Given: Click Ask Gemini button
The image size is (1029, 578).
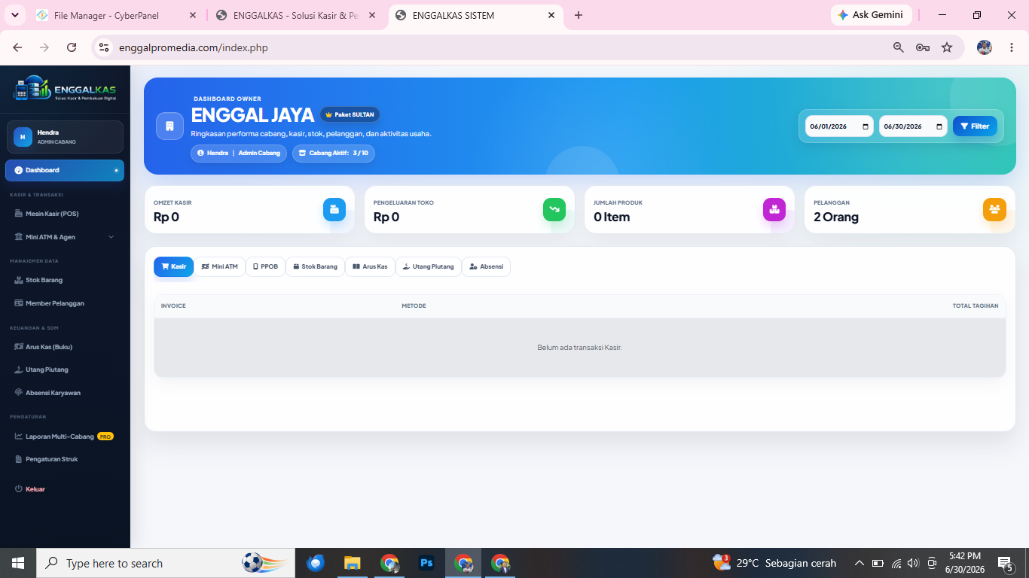Looking at the screenshot, I should tap(871, 15).
